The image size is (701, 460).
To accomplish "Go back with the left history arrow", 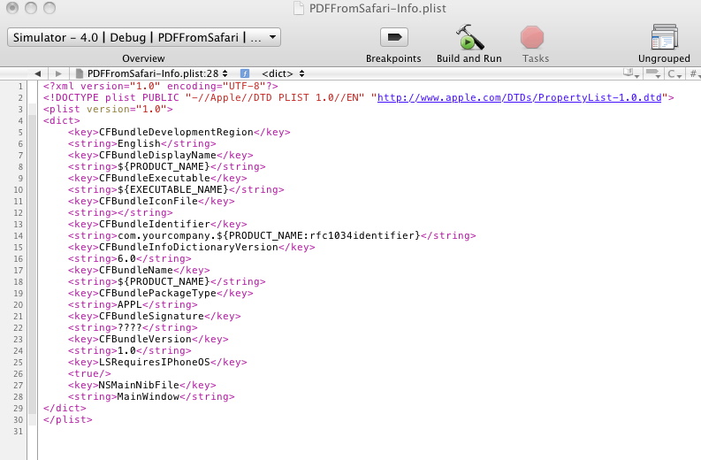I will (x=37, y=73).
